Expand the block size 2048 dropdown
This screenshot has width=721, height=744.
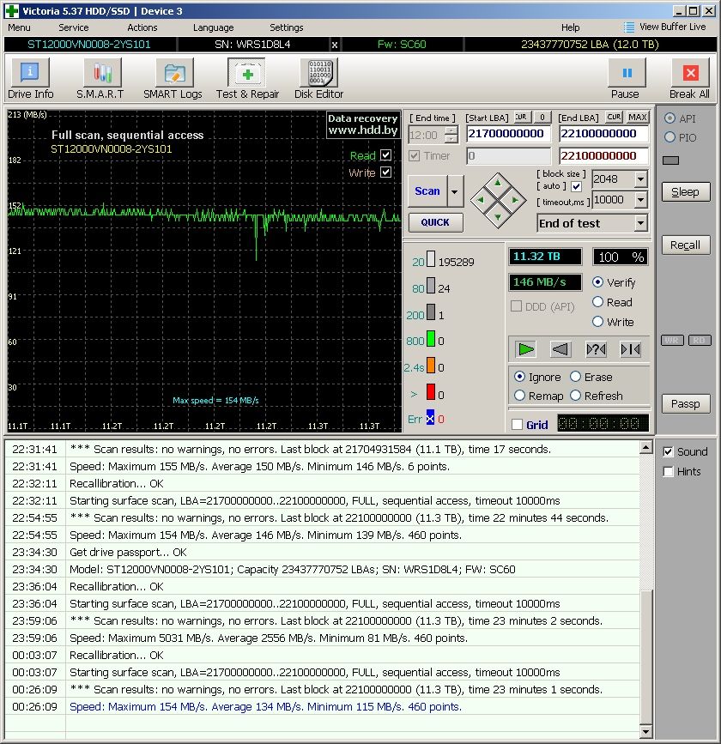pyautogui.click(x=640, y=179)
